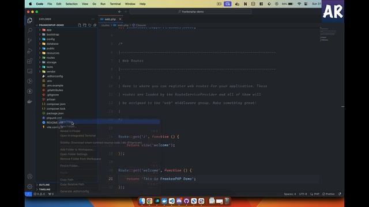Click the New Folder icon in Explorer header

pyautogui.click(x=85, y=25)
